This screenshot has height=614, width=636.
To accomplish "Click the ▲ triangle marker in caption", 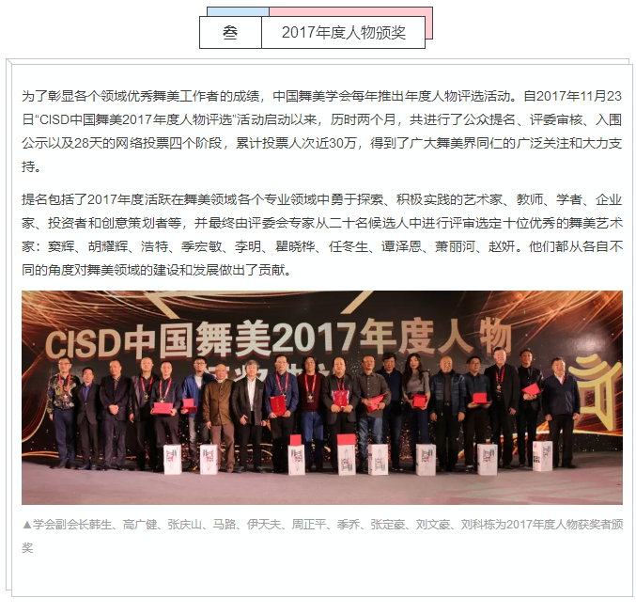I will coord(26,525).
